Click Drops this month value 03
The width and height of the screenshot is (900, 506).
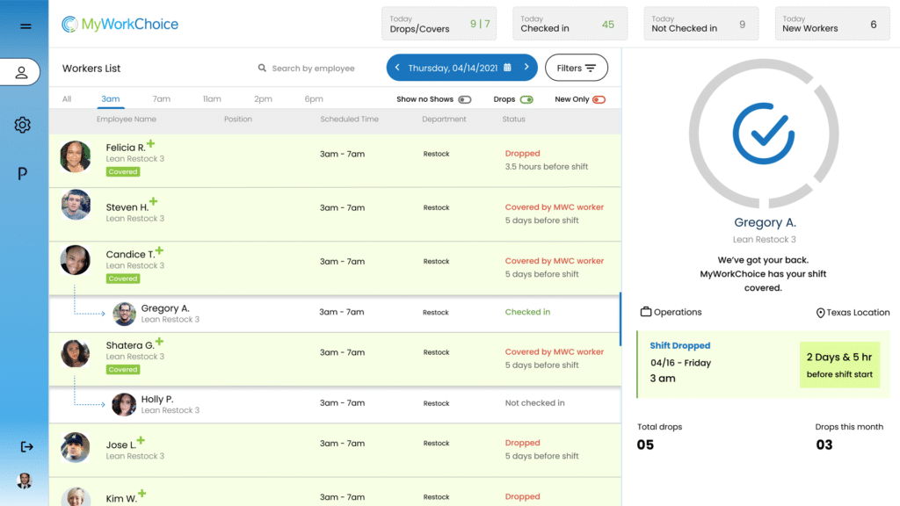pyautogui.click(x=824, y=445)
